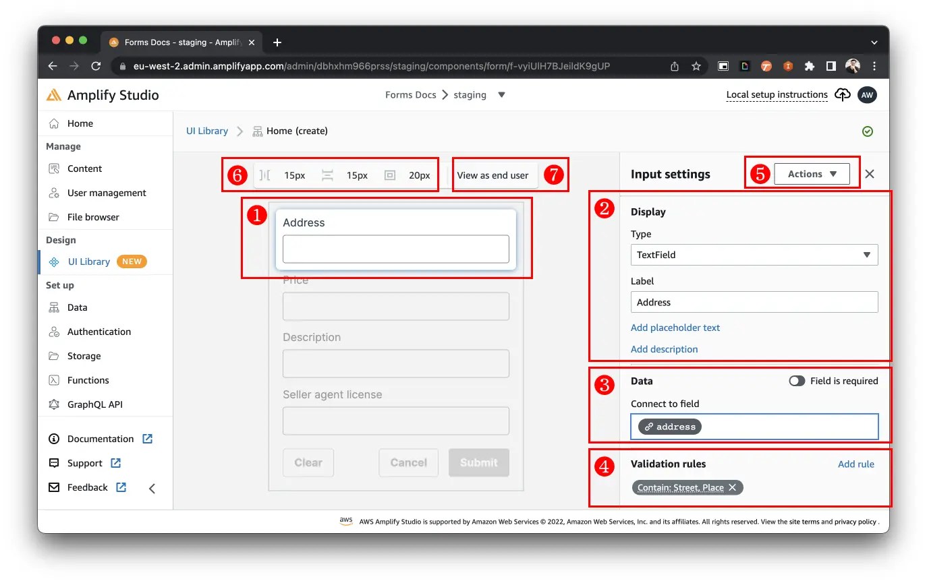
Task: Remove the Contain: Street, Place validation rule
Action: click(x=733, y=487)
